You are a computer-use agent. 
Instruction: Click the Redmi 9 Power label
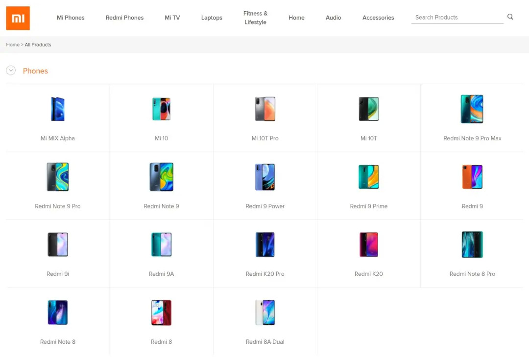265,206
